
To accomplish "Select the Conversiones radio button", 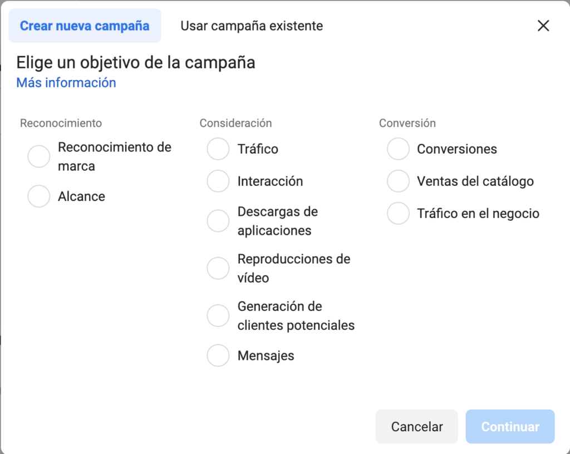I will point(399,149).
